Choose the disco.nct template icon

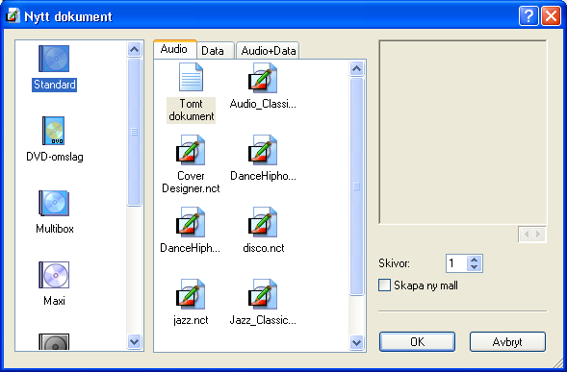[x=263, y=222]
